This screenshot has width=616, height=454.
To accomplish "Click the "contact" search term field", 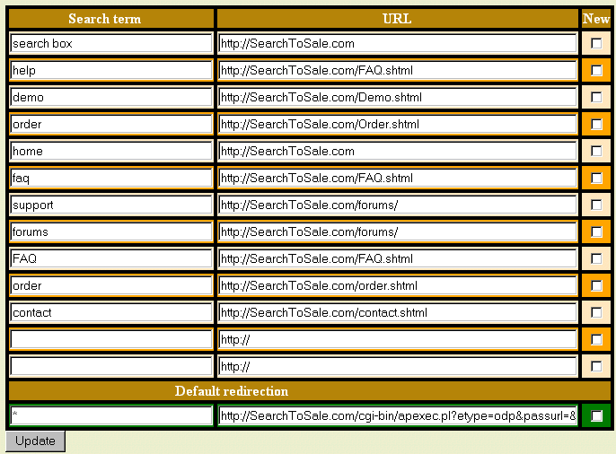I will click(111, 312).
